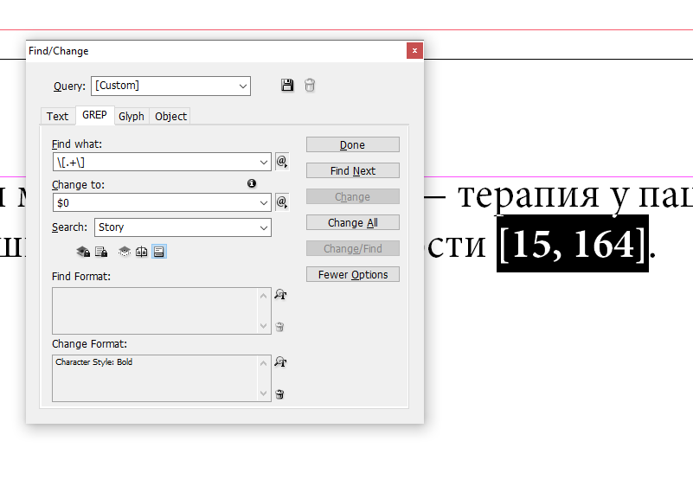Click the info icon above Change to
Screen dimensions: 693x486
pos(252,183)
